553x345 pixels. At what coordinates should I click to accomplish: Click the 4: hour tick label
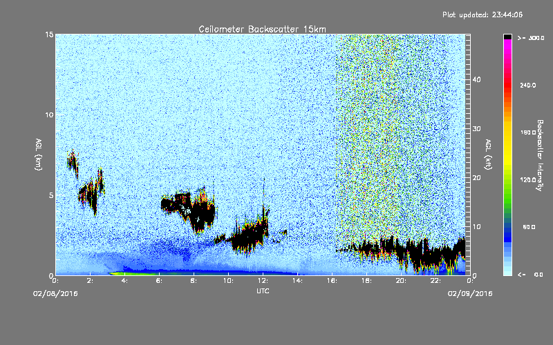point(125,281)
